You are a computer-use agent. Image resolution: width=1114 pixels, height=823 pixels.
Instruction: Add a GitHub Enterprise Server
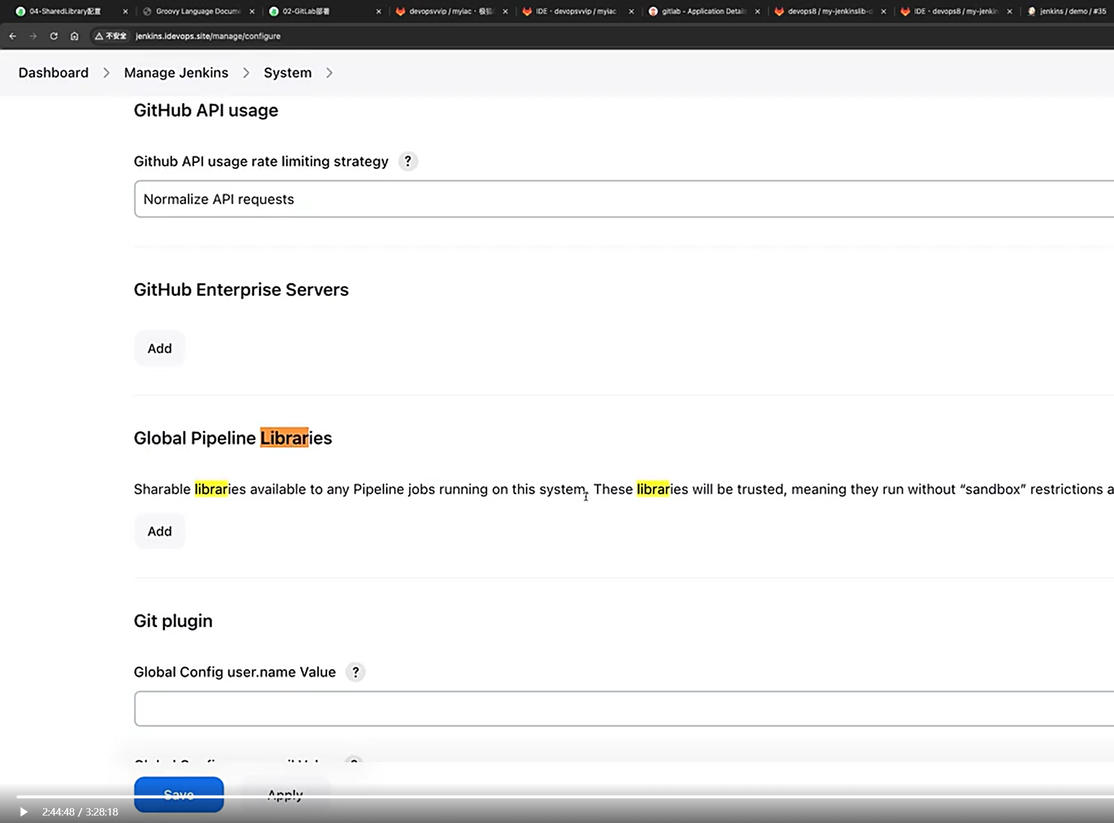click(159, 348)
